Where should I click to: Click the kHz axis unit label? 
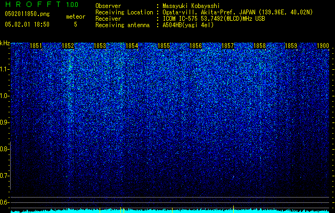coord(5,43)
